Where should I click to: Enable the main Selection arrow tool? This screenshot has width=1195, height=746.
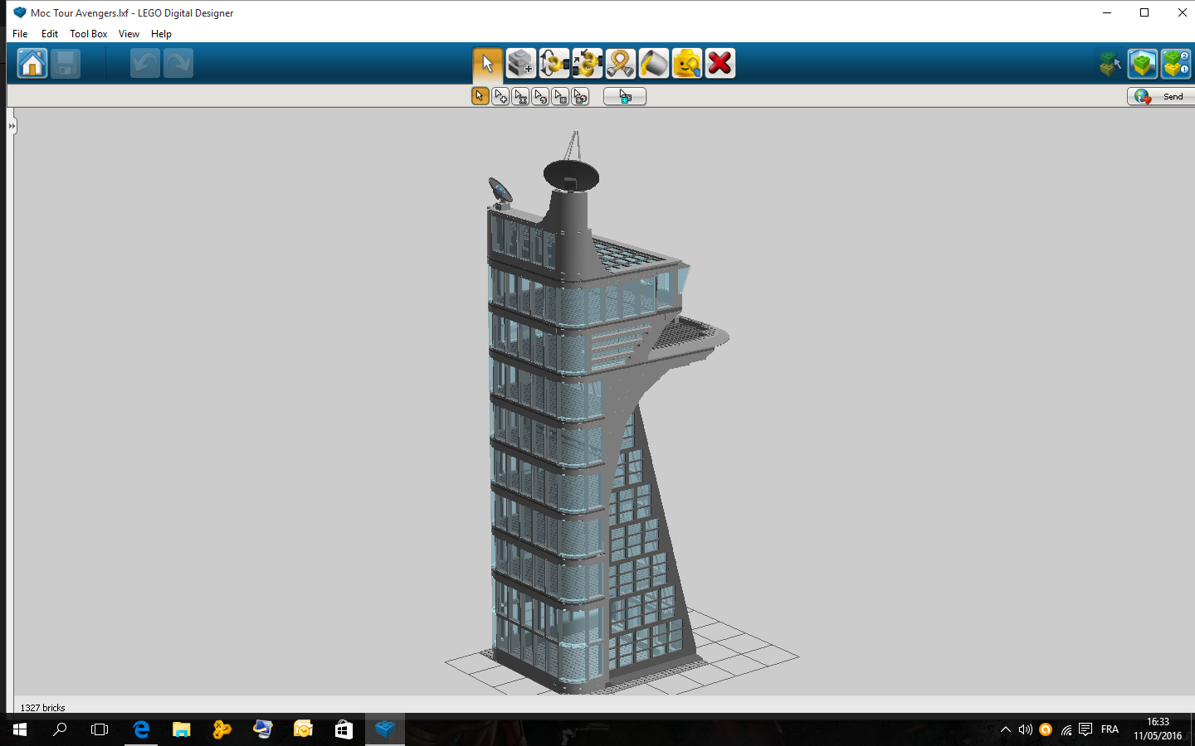[x=487, y=63]
